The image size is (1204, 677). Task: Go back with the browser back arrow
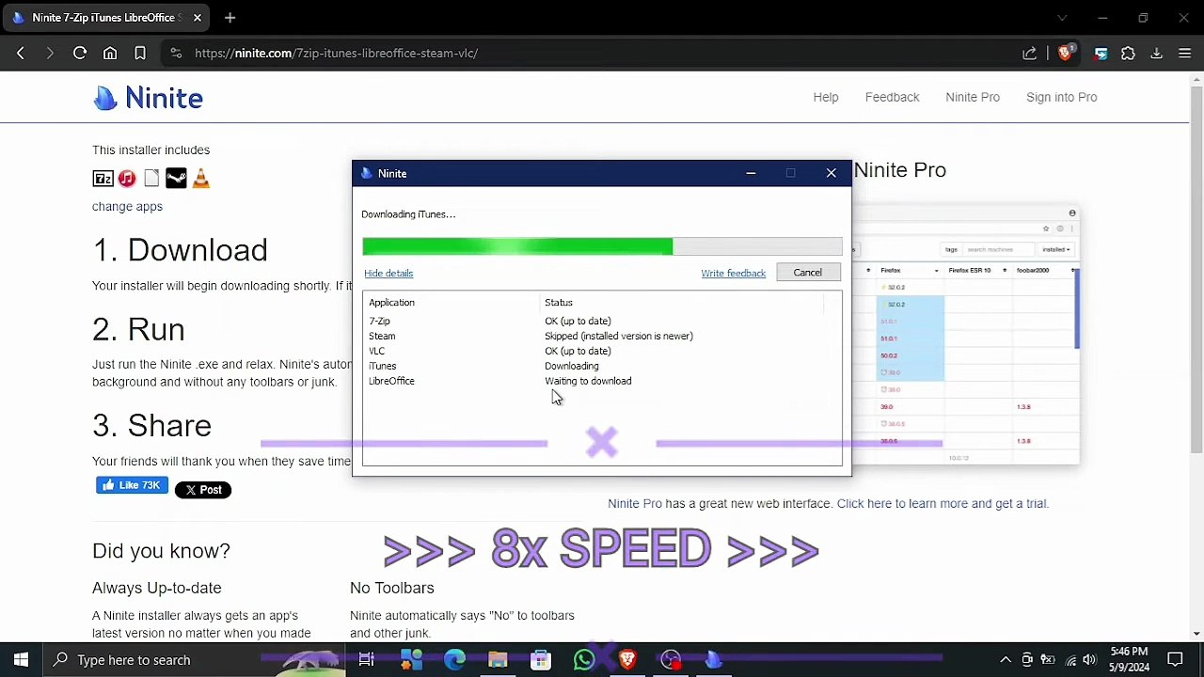point(21,54)
